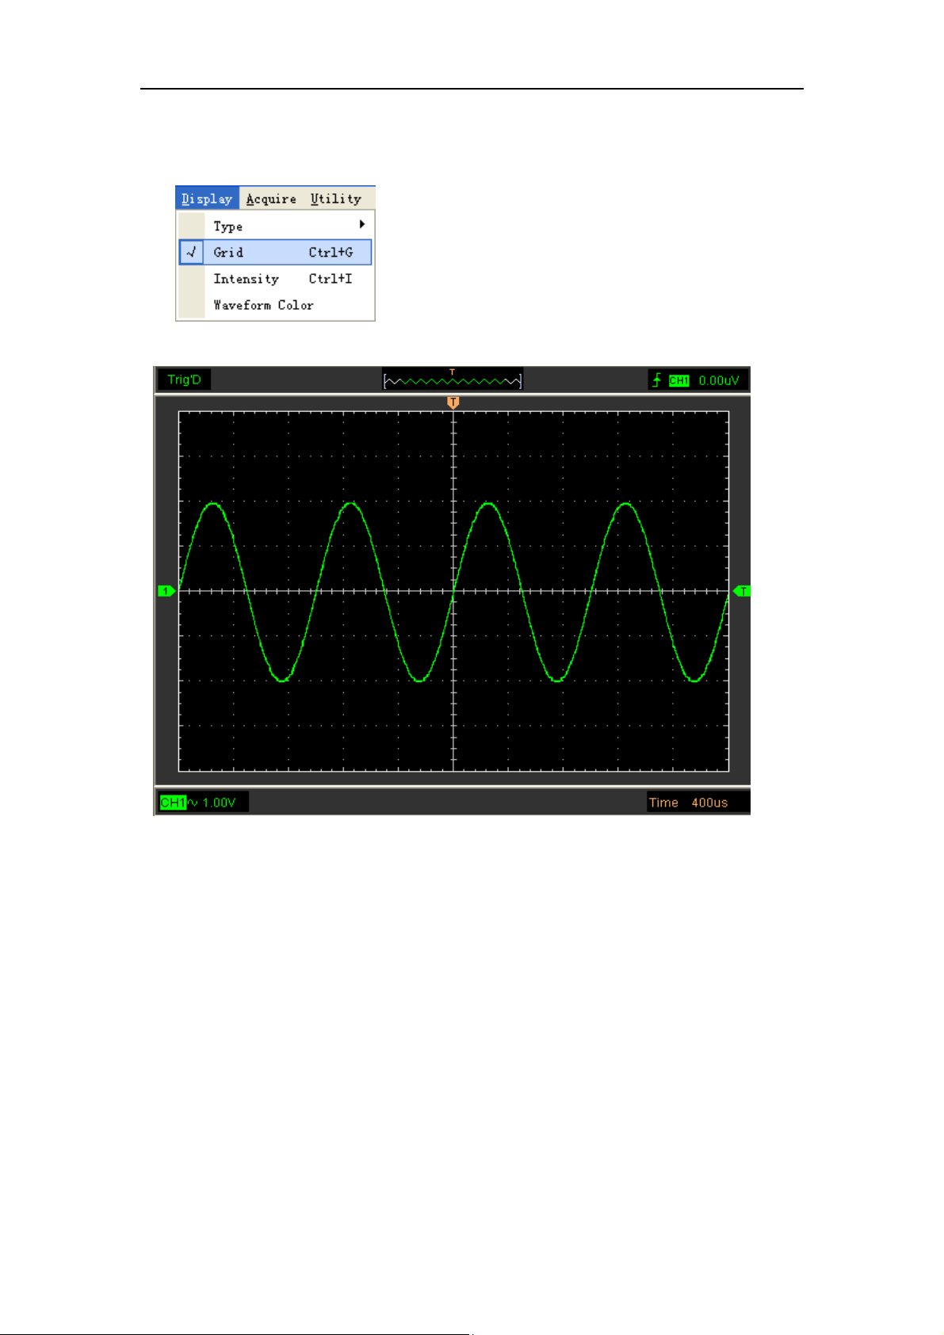Open the Utility menu
This screenshot has width=944, height=1335.
click(335, 199)
